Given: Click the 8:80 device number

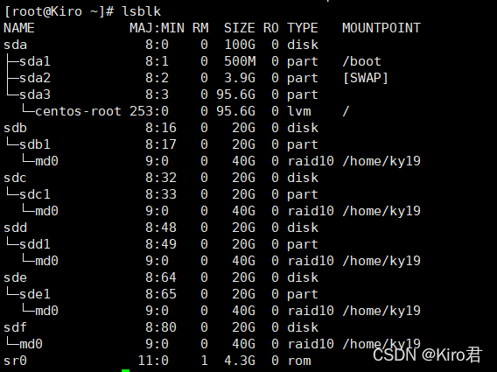Looking at the screenshot, I should (161, 327).
